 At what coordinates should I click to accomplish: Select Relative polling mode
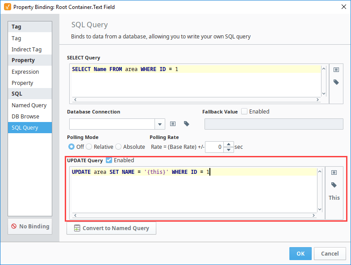click(x=89, y=147)
